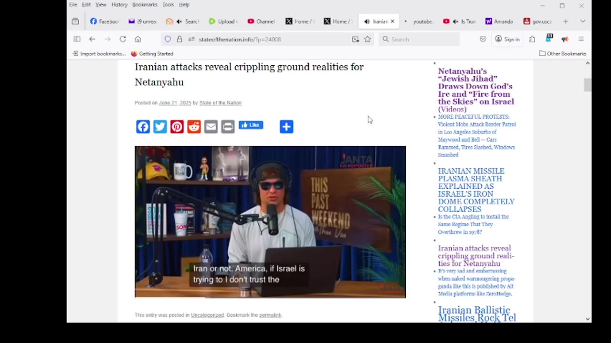
Task: Click the browser Search box
Action: point(420,39)
